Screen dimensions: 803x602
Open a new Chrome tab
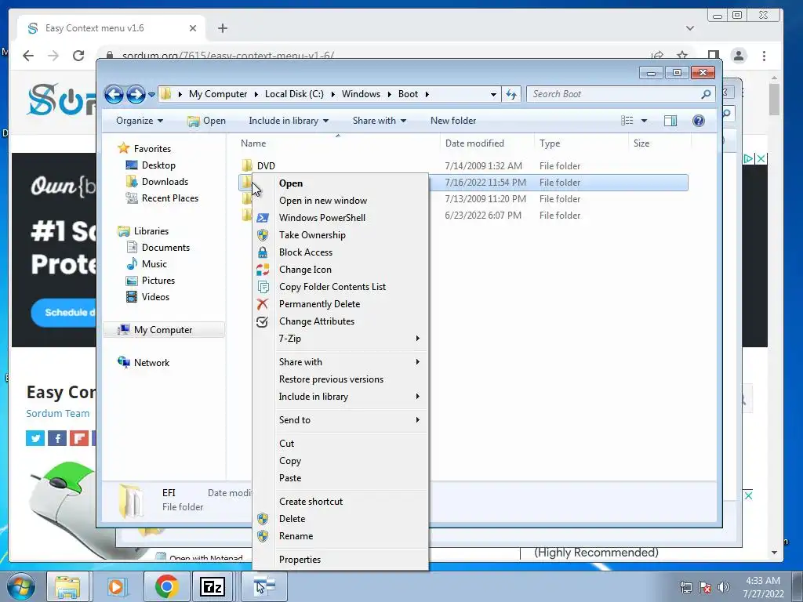pos(222,28)
